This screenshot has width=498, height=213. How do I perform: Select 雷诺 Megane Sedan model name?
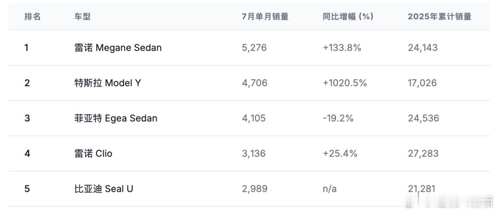tap(118, 48)
